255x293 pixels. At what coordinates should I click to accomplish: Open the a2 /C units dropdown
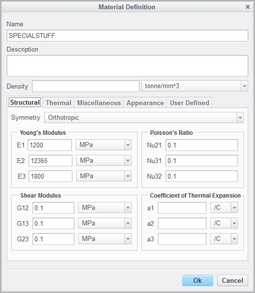224,223
